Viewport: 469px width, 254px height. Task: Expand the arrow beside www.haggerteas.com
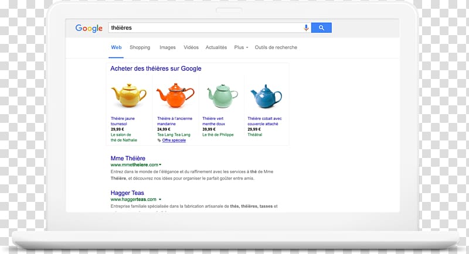pos(160,200)
